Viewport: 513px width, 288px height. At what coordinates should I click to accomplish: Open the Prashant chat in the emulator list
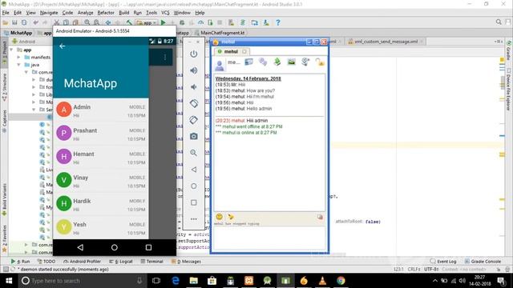(x=101, y=134)
